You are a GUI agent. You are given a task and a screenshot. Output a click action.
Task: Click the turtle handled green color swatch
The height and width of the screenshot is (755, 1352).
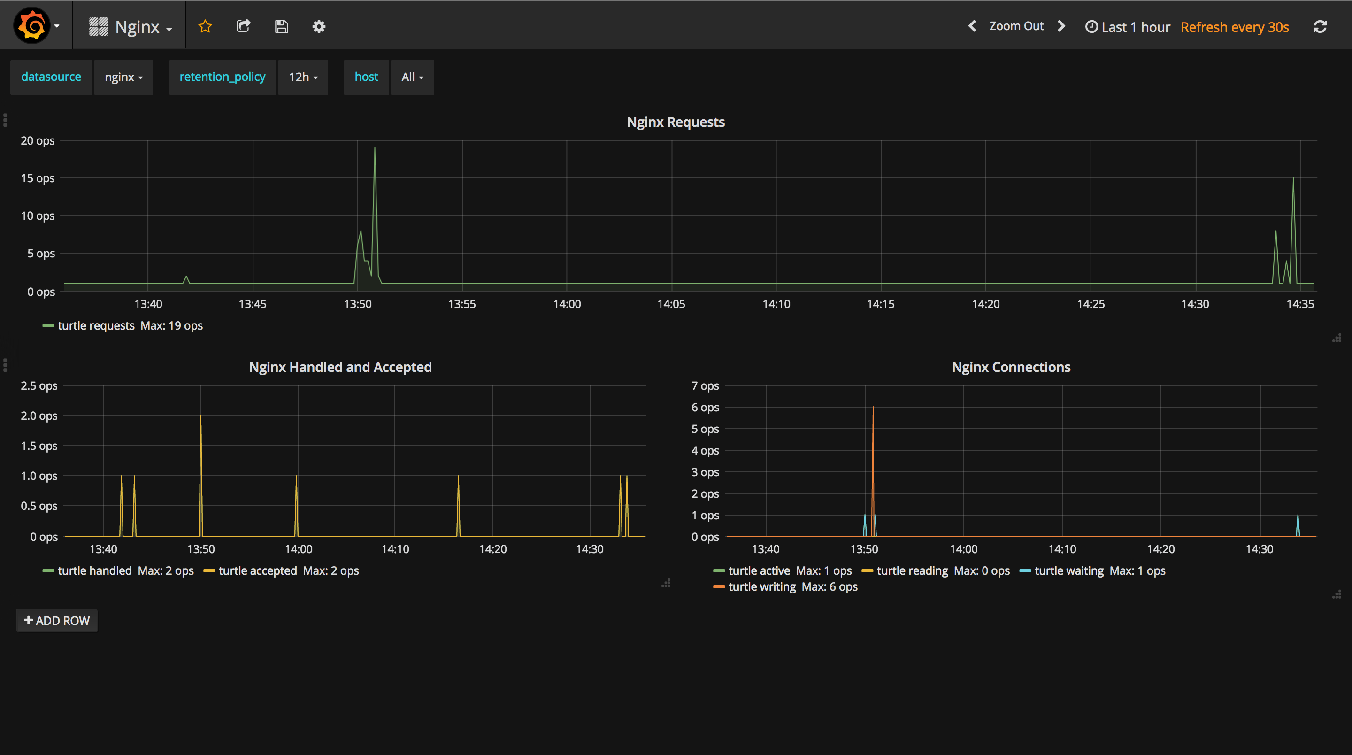tap(48, 571)
